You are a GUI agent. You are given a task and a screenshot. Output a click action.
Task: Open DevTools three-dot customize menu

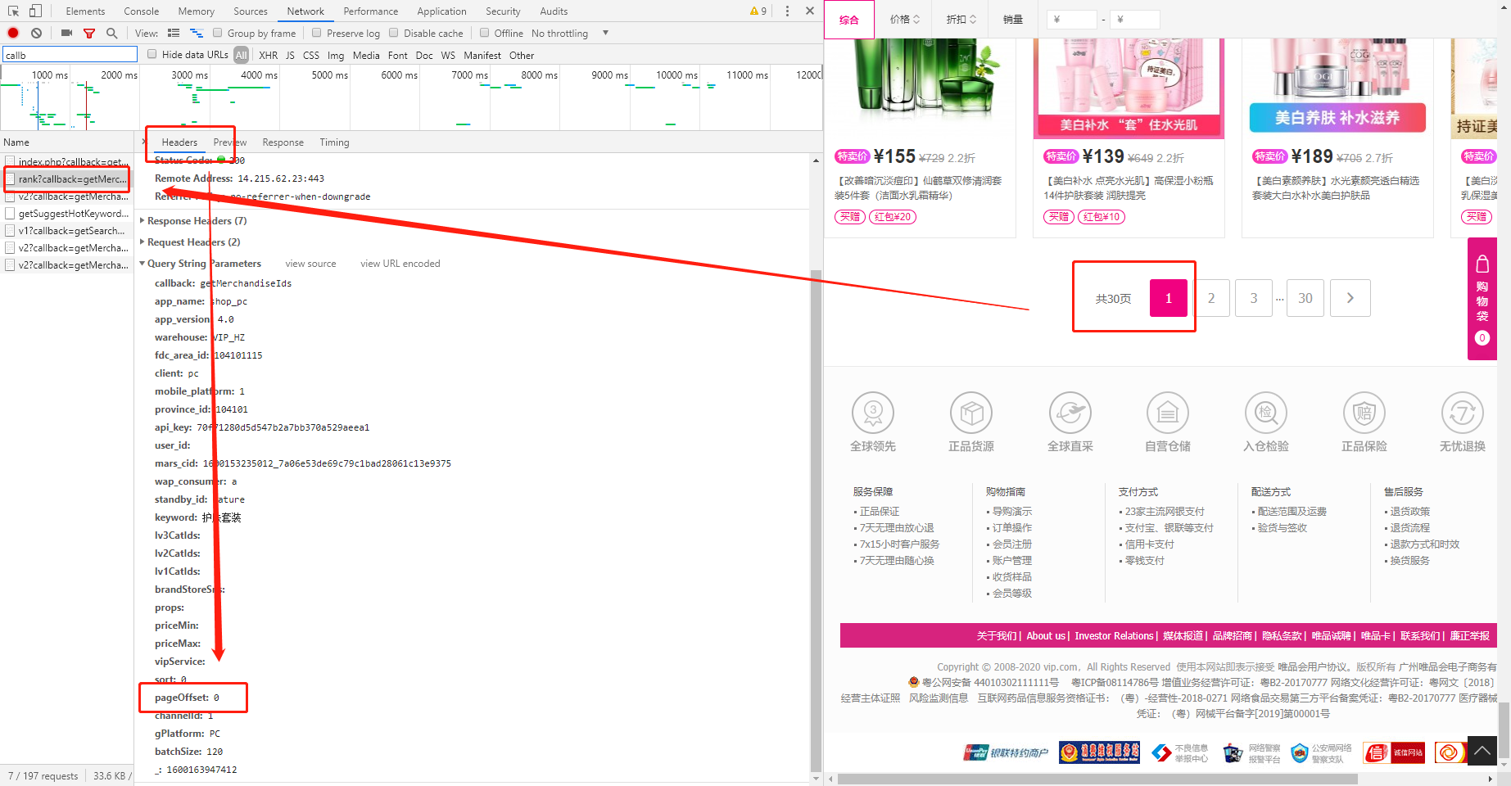click(787, 11)
